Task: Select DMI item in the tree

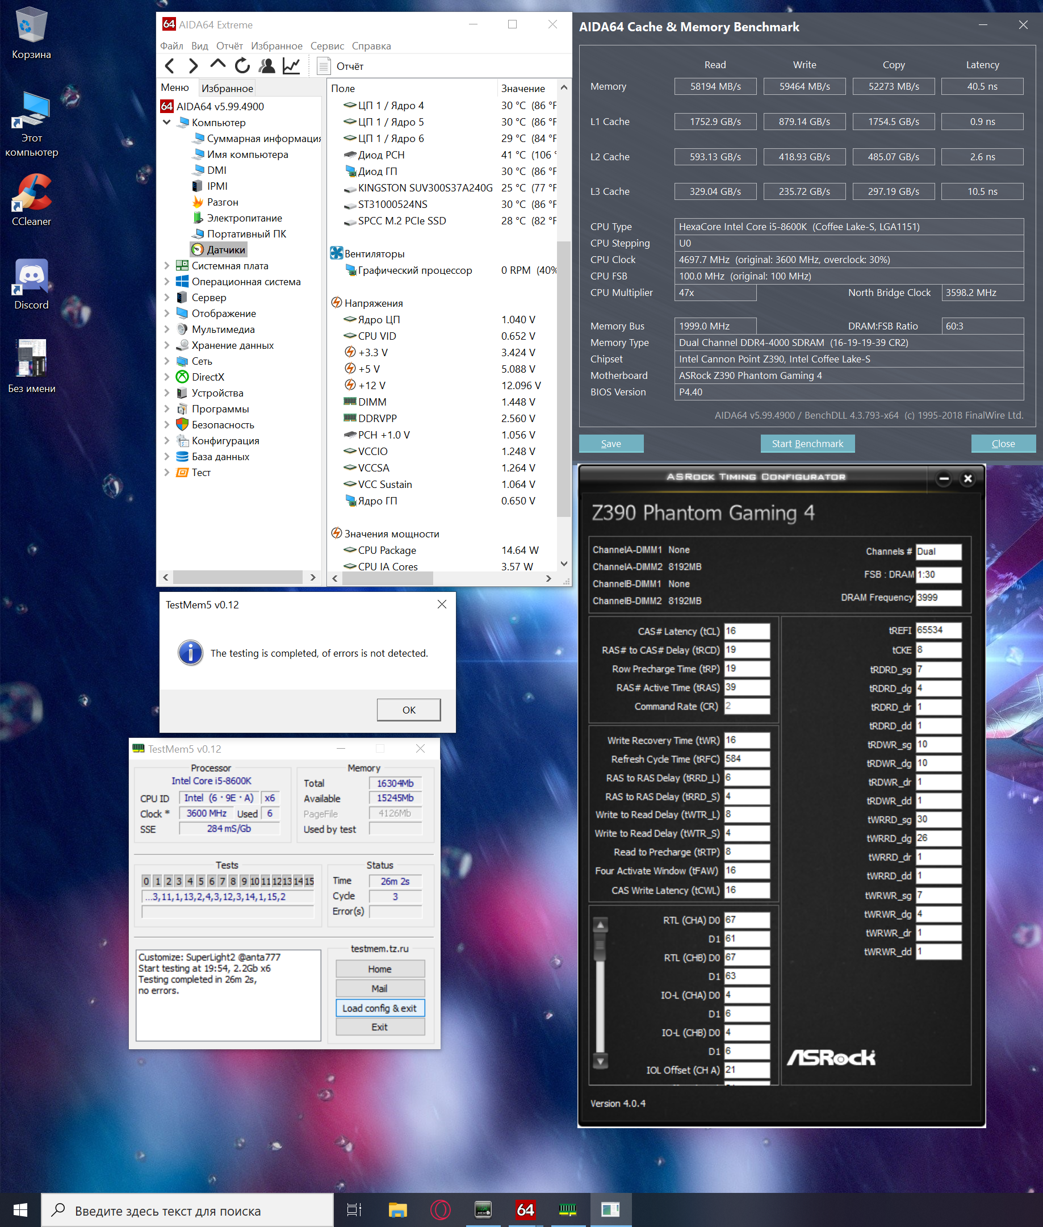Action: click(x=210, y=170)
